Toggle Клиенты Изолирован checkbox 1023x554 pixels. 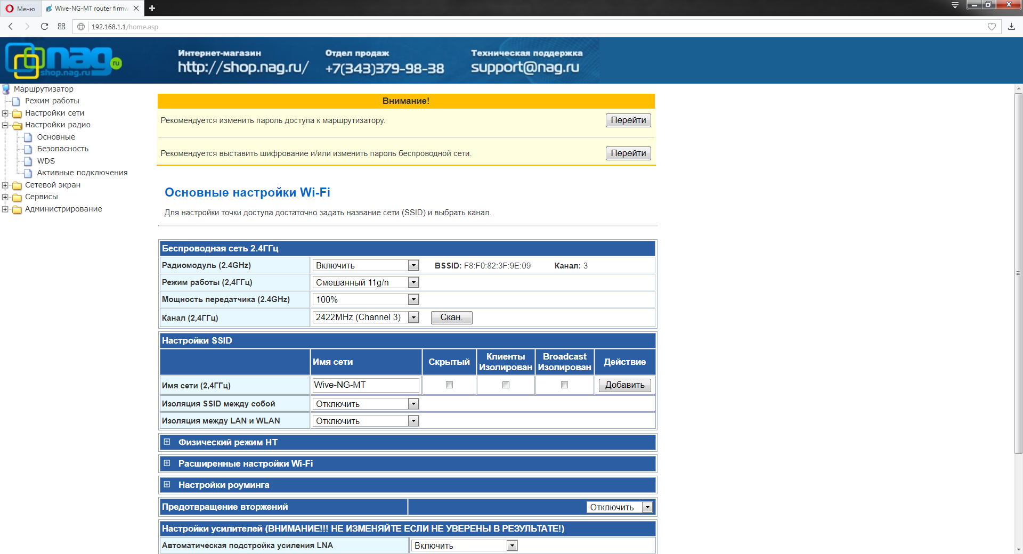(x=506, y=385)
